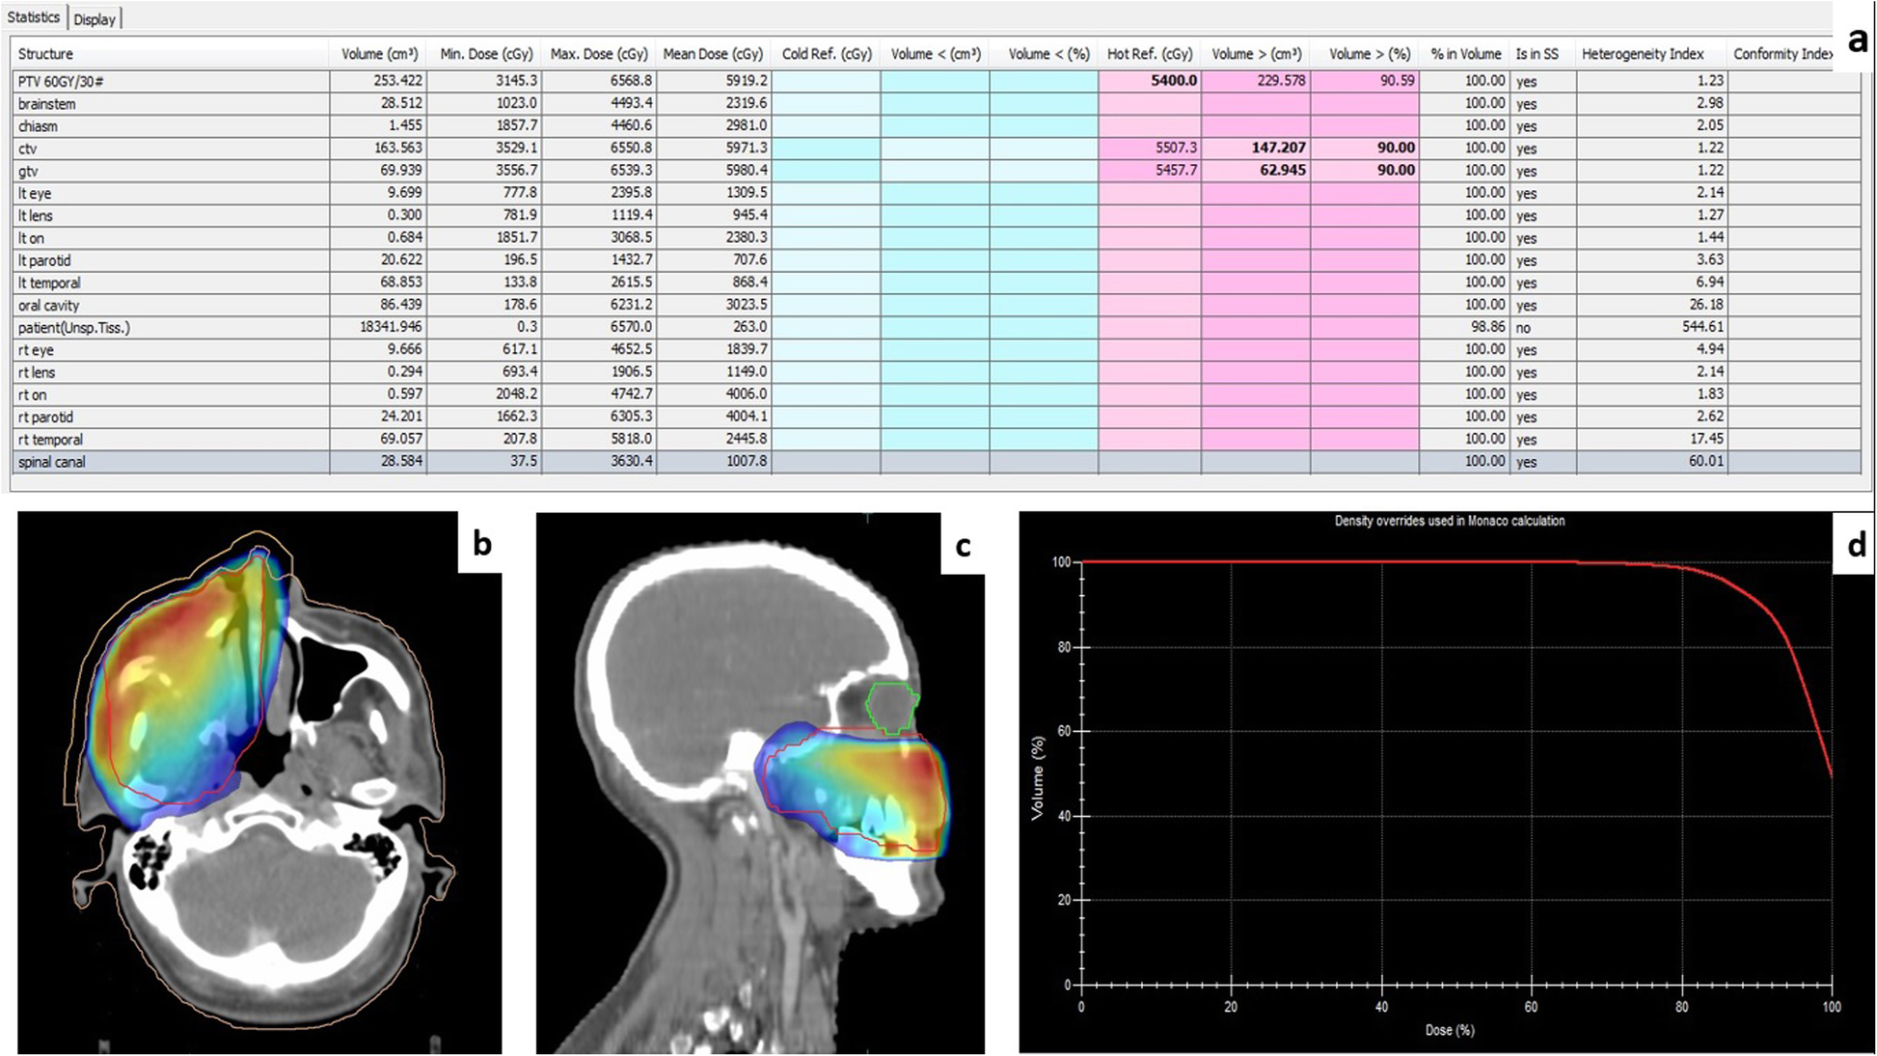Select the spinal canal structure row
Viewport: 1877px width, 1056px height.
937,461
